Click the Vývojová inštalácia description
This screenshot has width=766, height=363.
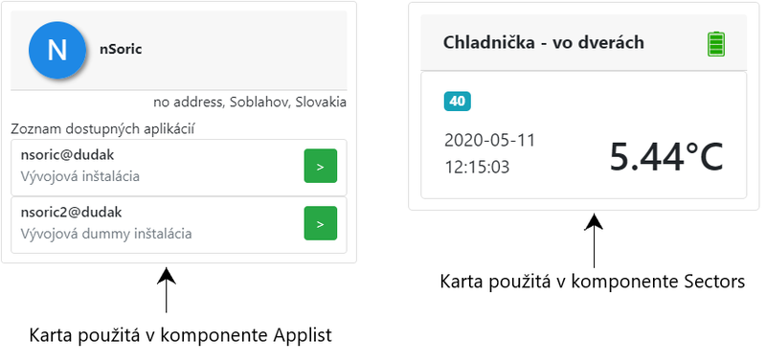coord(80,176)
